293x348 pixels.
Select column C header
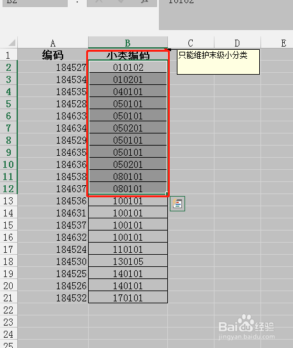click(x=191, y=43)
